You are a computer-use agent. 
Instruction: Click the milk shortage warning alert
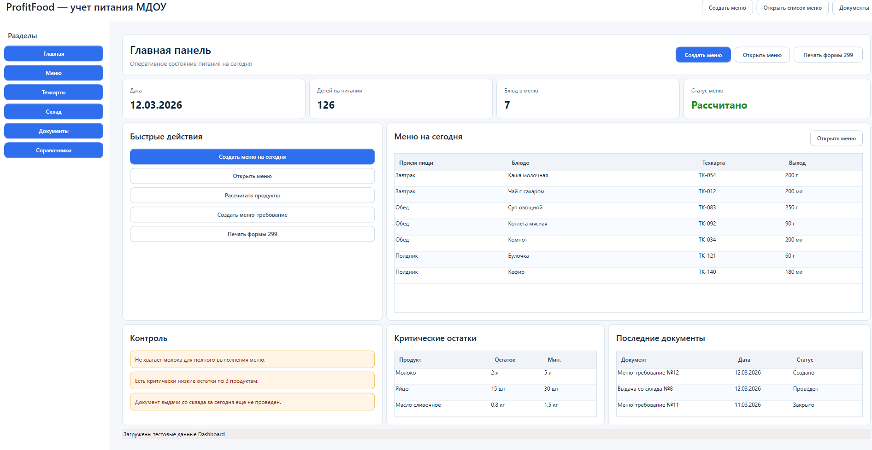tap(252, 360)
